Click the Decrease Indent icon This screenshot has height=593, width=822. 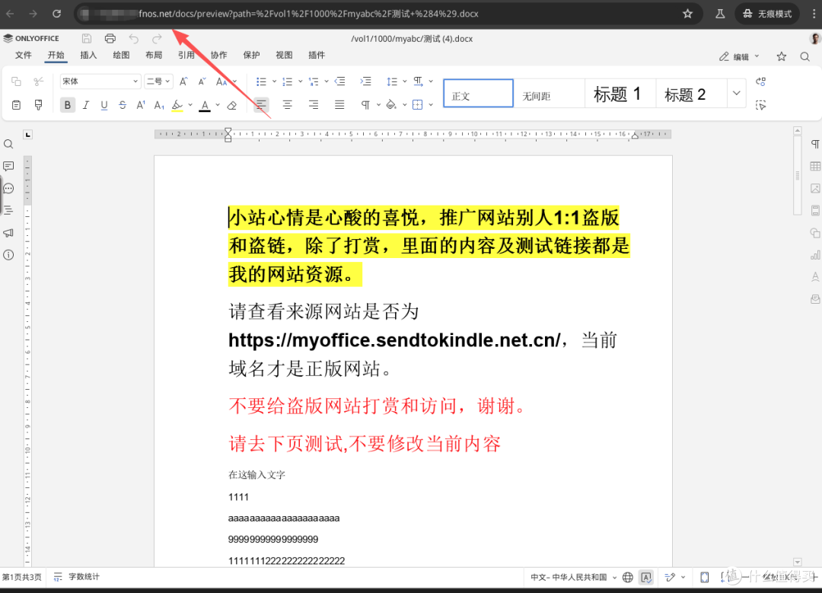[x=339, y=81]
